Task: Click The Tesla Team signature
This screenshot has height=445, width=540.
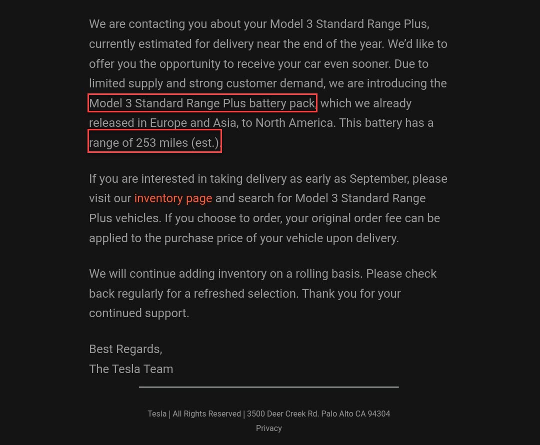Action: pyautogui.click(x=131, y=369)
